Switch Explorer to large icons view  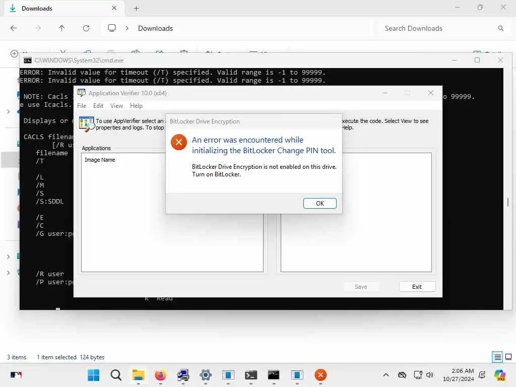508,357
